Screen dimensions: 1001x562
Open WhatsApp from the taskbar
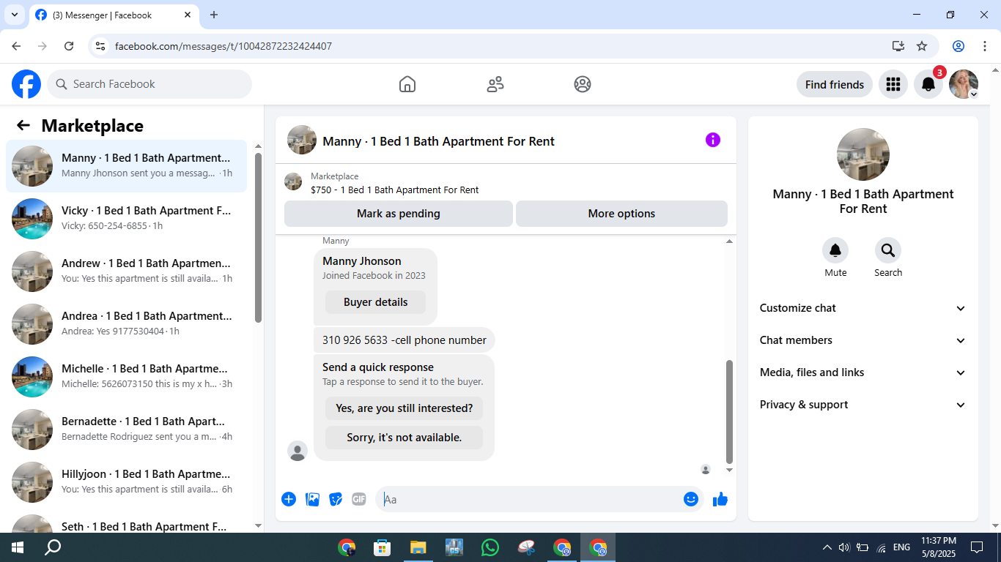490,547
